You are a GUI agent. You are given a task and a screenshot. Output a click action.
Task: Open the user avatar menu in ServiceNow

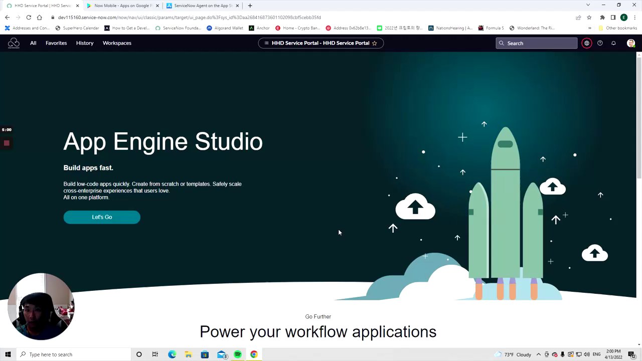click(x=631, y=43)
